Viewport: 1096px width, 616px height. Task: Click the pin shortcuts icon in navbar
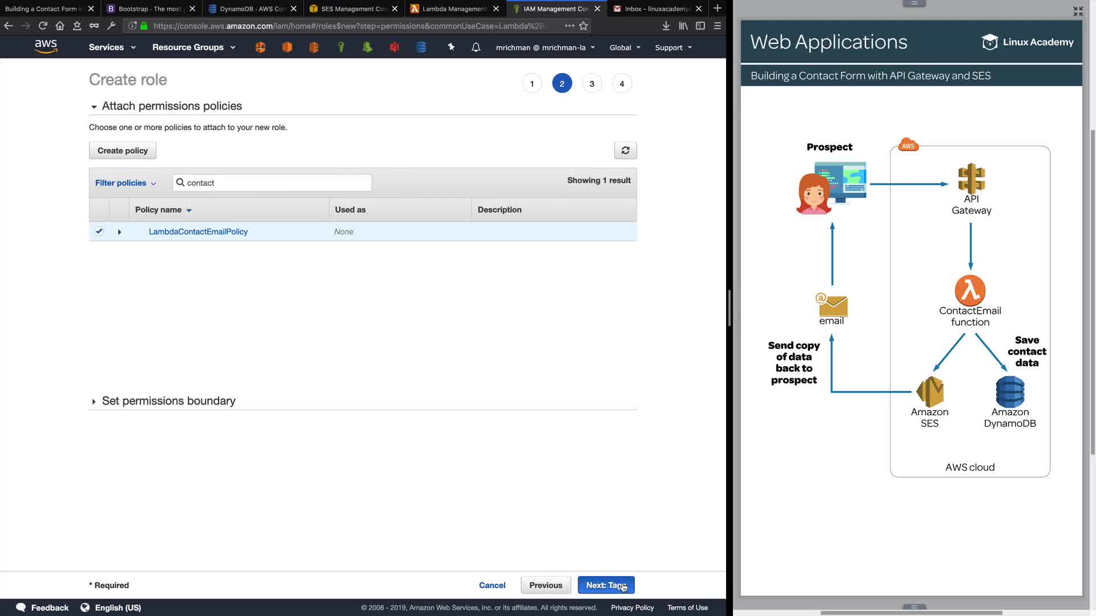451,47
